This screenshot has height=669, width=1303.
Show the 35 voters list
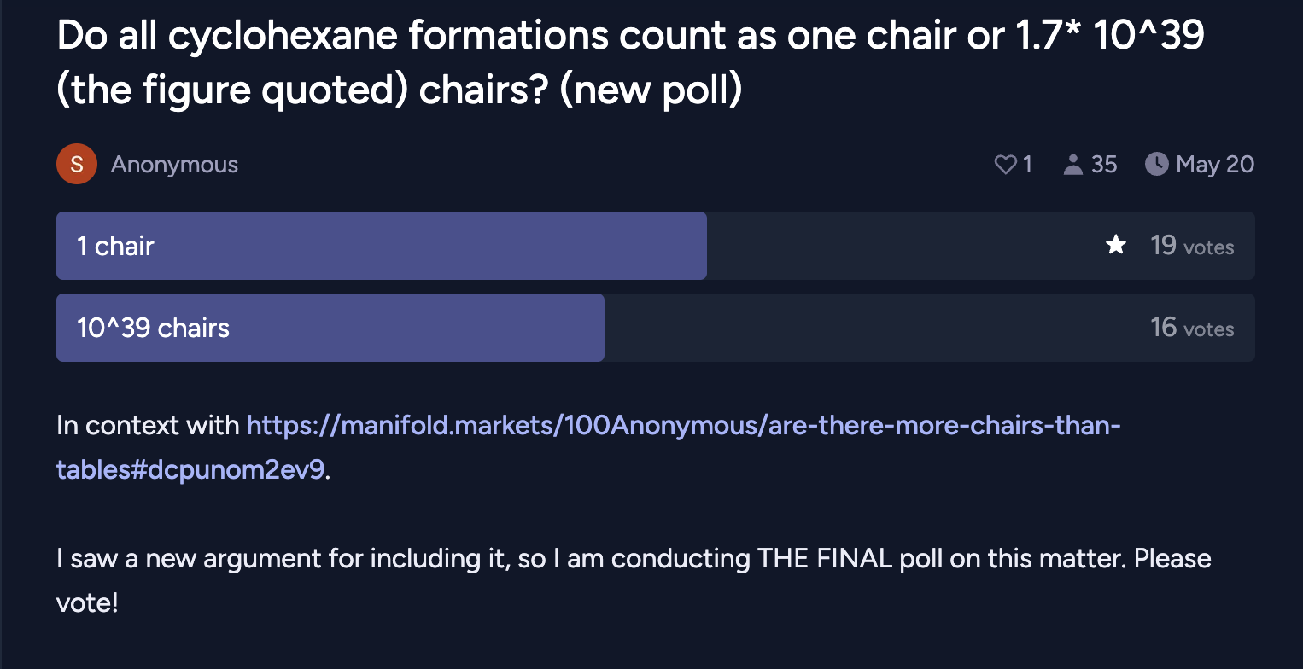(1104, 164)
